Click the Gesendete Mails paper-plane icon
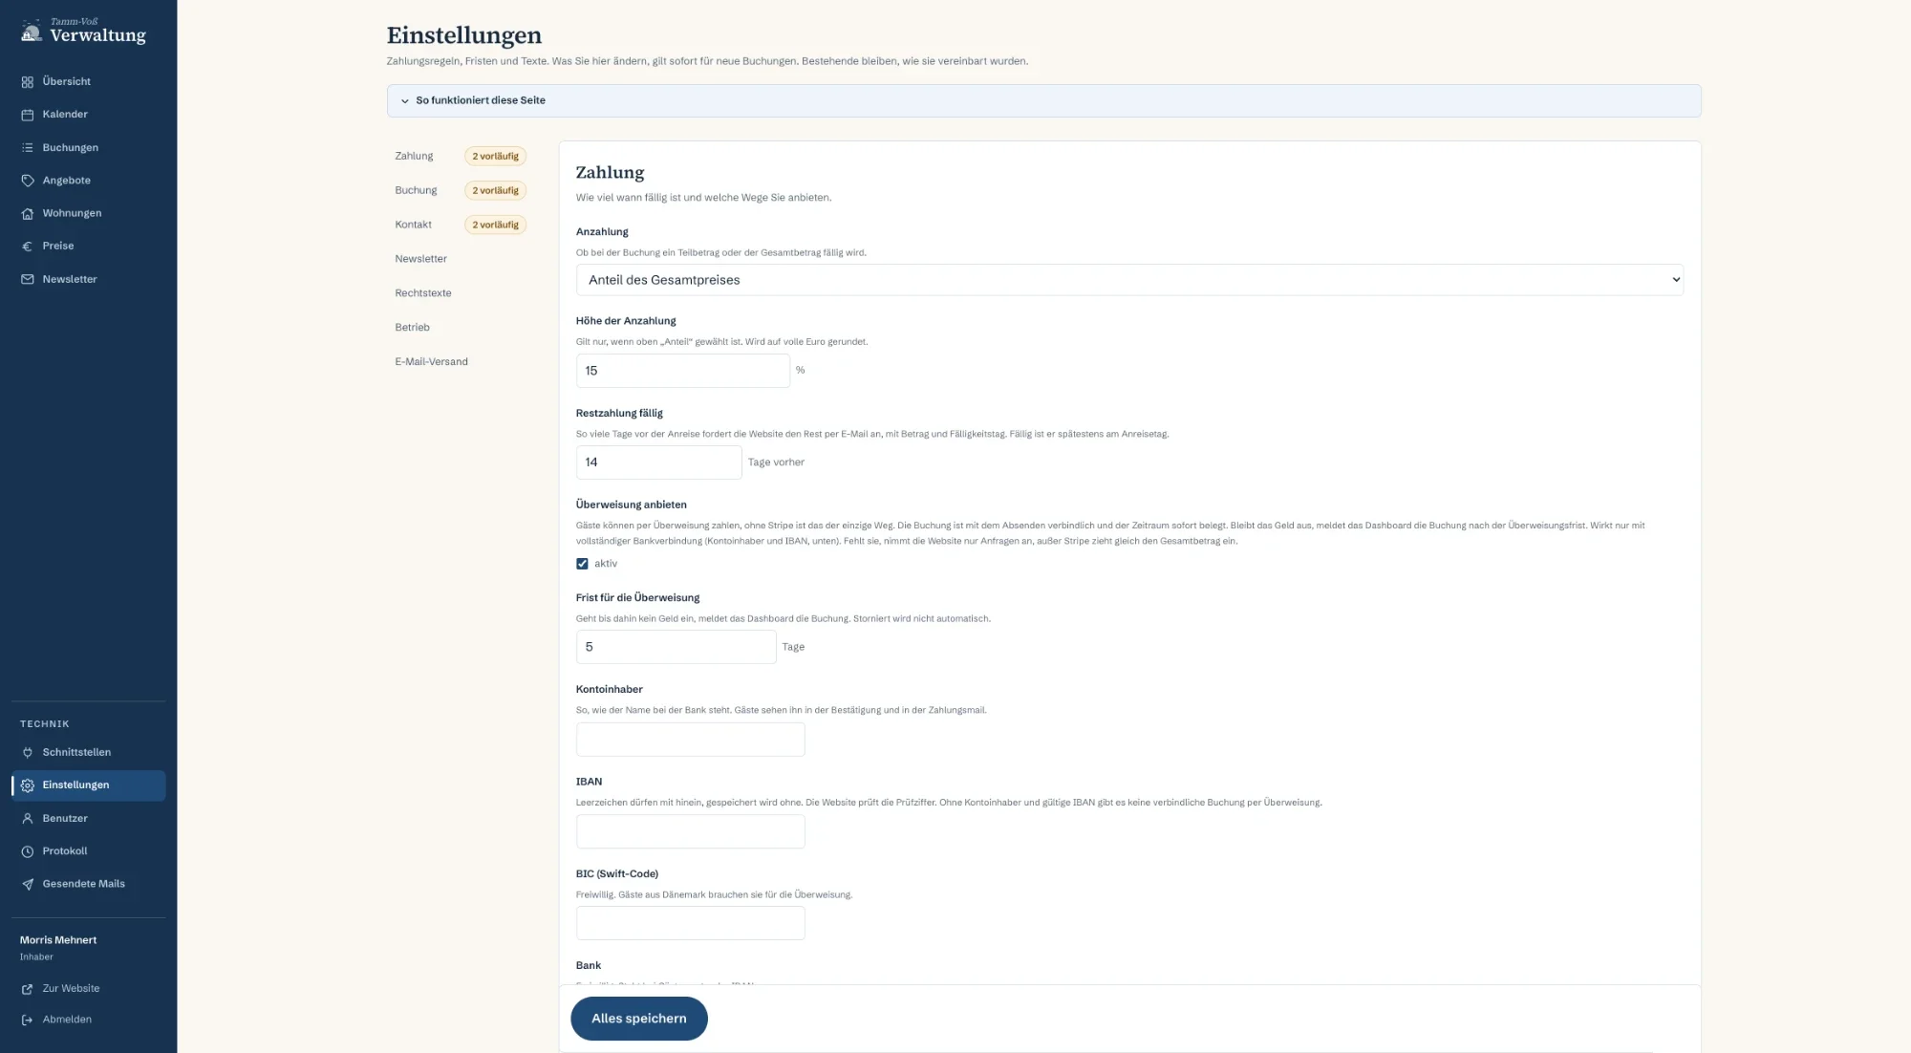 pyautogui.click(x=27, y=884)
